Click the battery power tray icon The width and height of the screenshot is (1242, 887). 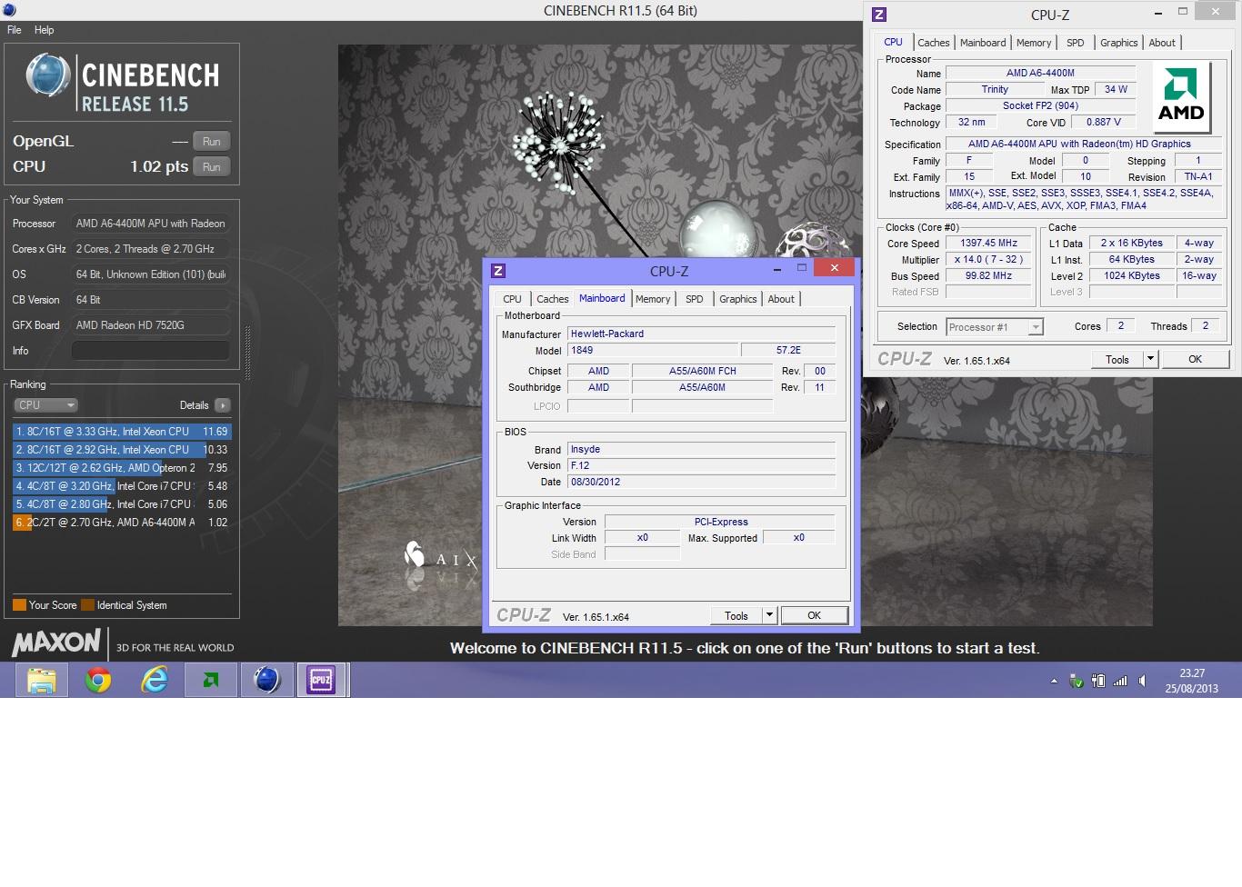click(x=1098, y=681)
